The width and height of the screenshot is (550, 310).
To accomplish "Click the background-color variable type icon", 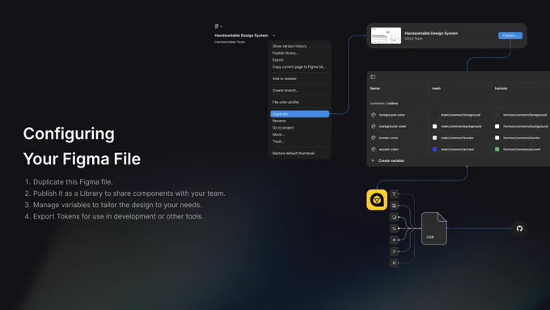I will point(373,126).
